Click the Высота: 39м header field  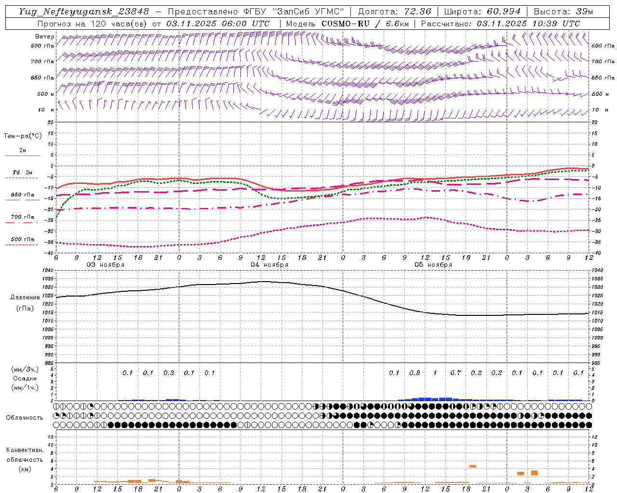click(x=563, y=12)
